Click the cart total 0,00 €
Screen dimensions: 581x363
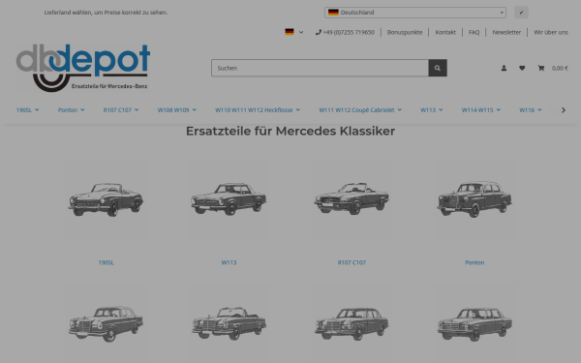coord(560,68)
